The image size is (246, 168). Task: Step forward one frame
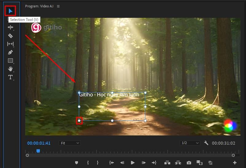pyautogui.click(x=143, y=162)
